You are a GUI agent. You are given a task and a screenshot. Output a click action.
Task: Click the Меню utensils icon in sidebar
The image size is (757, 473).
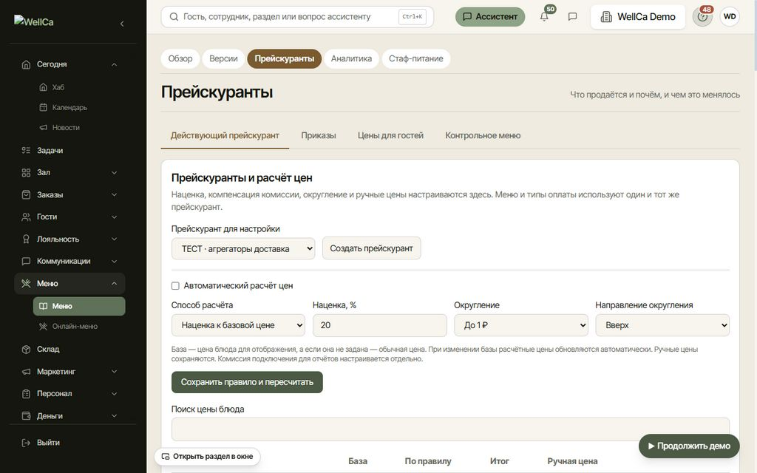(x=26, y=283)
